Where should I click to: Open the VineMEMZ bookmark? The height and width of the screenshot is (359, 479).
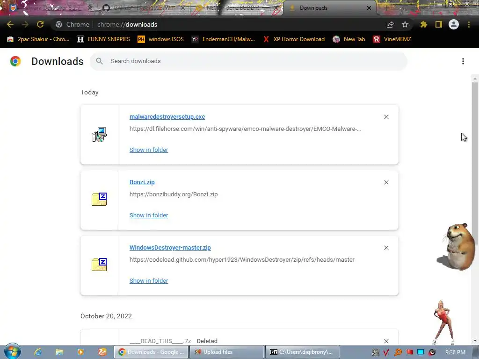click(392, 39)
